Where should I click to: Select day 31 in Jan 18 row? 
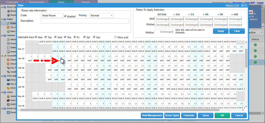[x=227, y=59]
